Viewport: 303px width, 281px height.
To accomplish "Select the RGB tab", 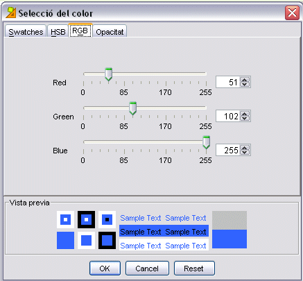I will (x=80, y=31).
